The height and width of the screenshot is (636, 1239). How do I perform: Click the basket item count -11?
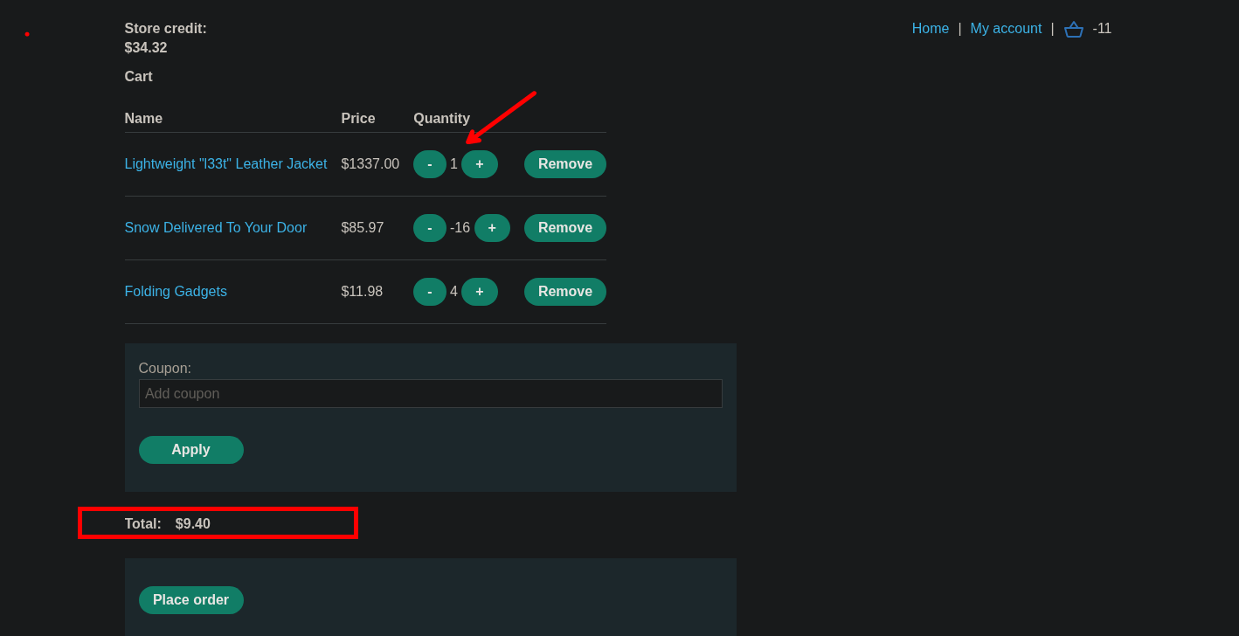[x=1102, y=29]
